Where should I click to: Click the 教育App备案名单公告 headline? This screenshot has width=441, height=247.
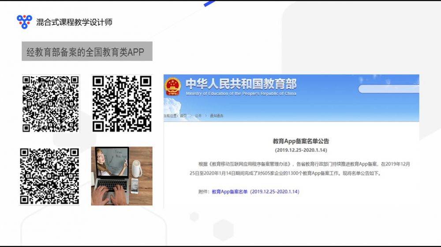point(301,141)
